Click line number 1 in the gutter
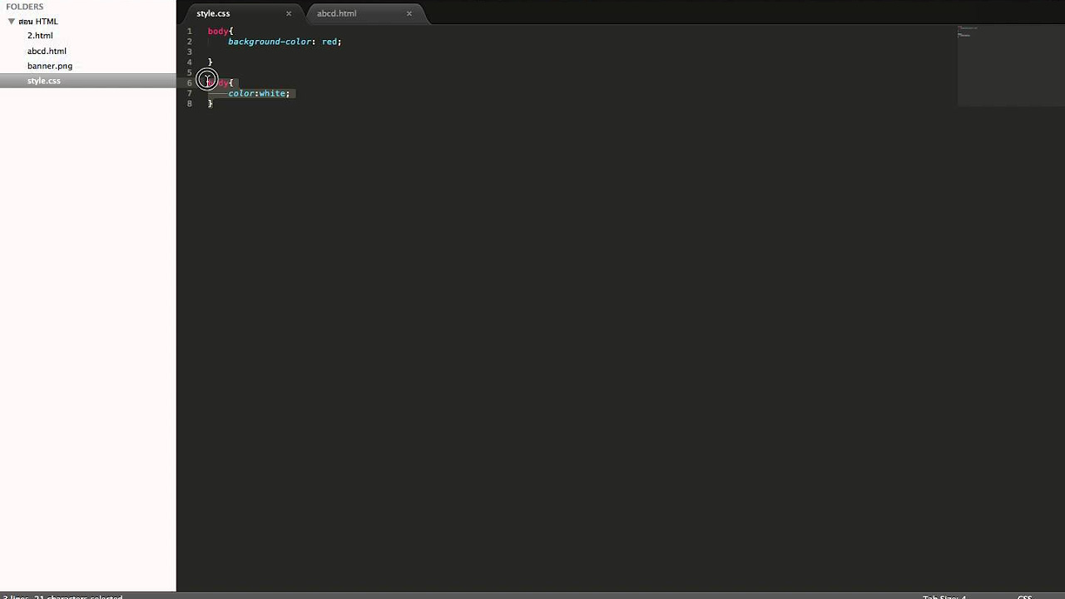 190,32
